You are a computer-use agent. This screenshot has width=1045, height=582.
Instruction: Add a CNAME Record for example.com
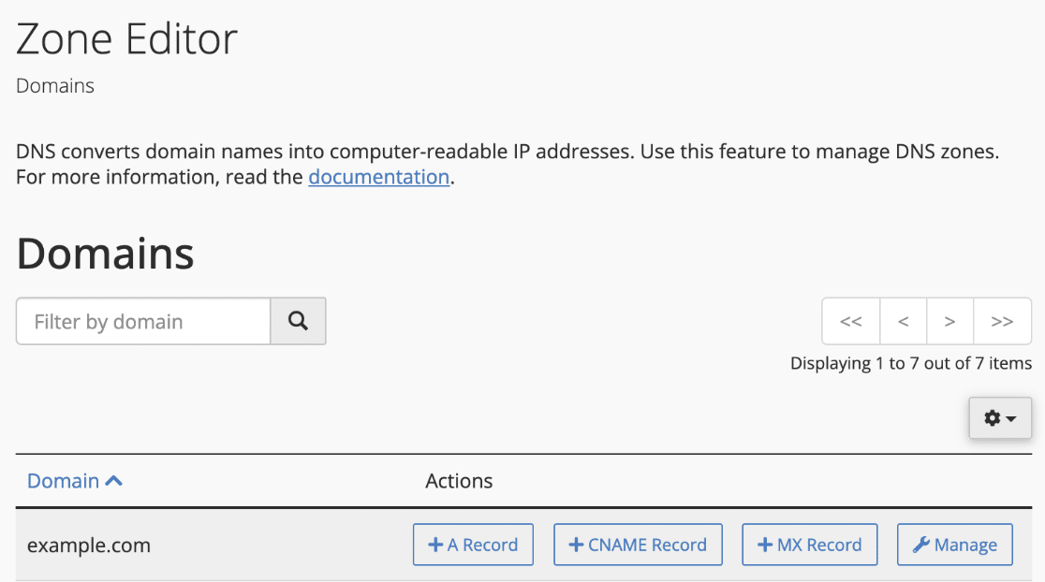click(638, 545)
